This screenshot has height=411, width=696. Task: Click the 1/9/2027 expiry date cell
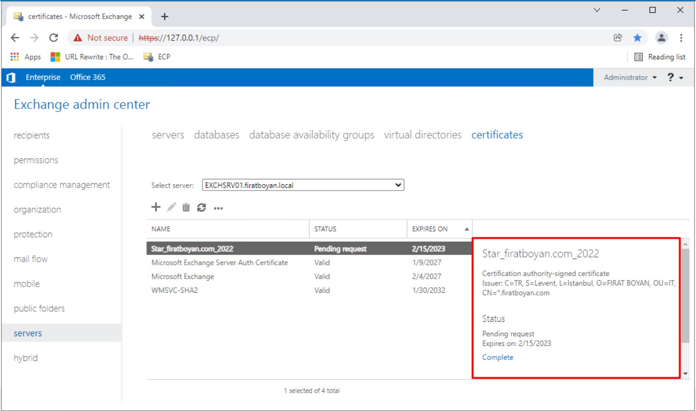426,263
